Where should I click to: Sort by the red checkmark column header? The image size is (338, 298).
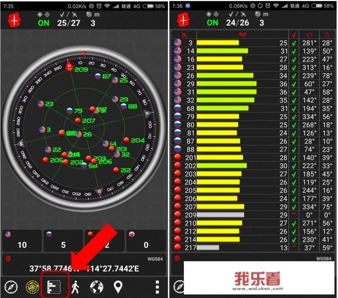click(x=294, y=35)
